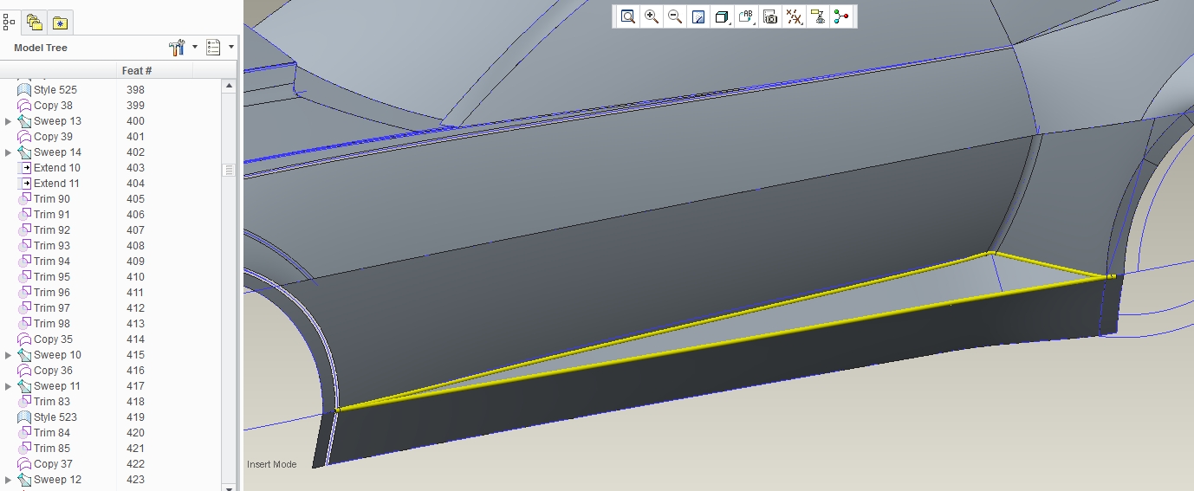
Task: Select the Sweep 10 feature row
Action: click(57, 355)
